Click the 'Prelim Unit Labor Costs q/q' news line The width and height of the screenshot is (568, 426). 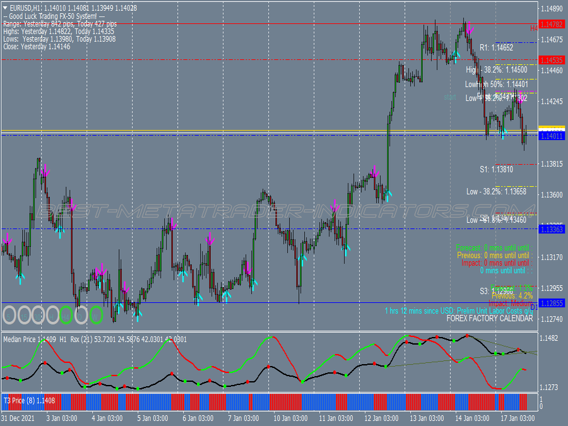(459, 311)
